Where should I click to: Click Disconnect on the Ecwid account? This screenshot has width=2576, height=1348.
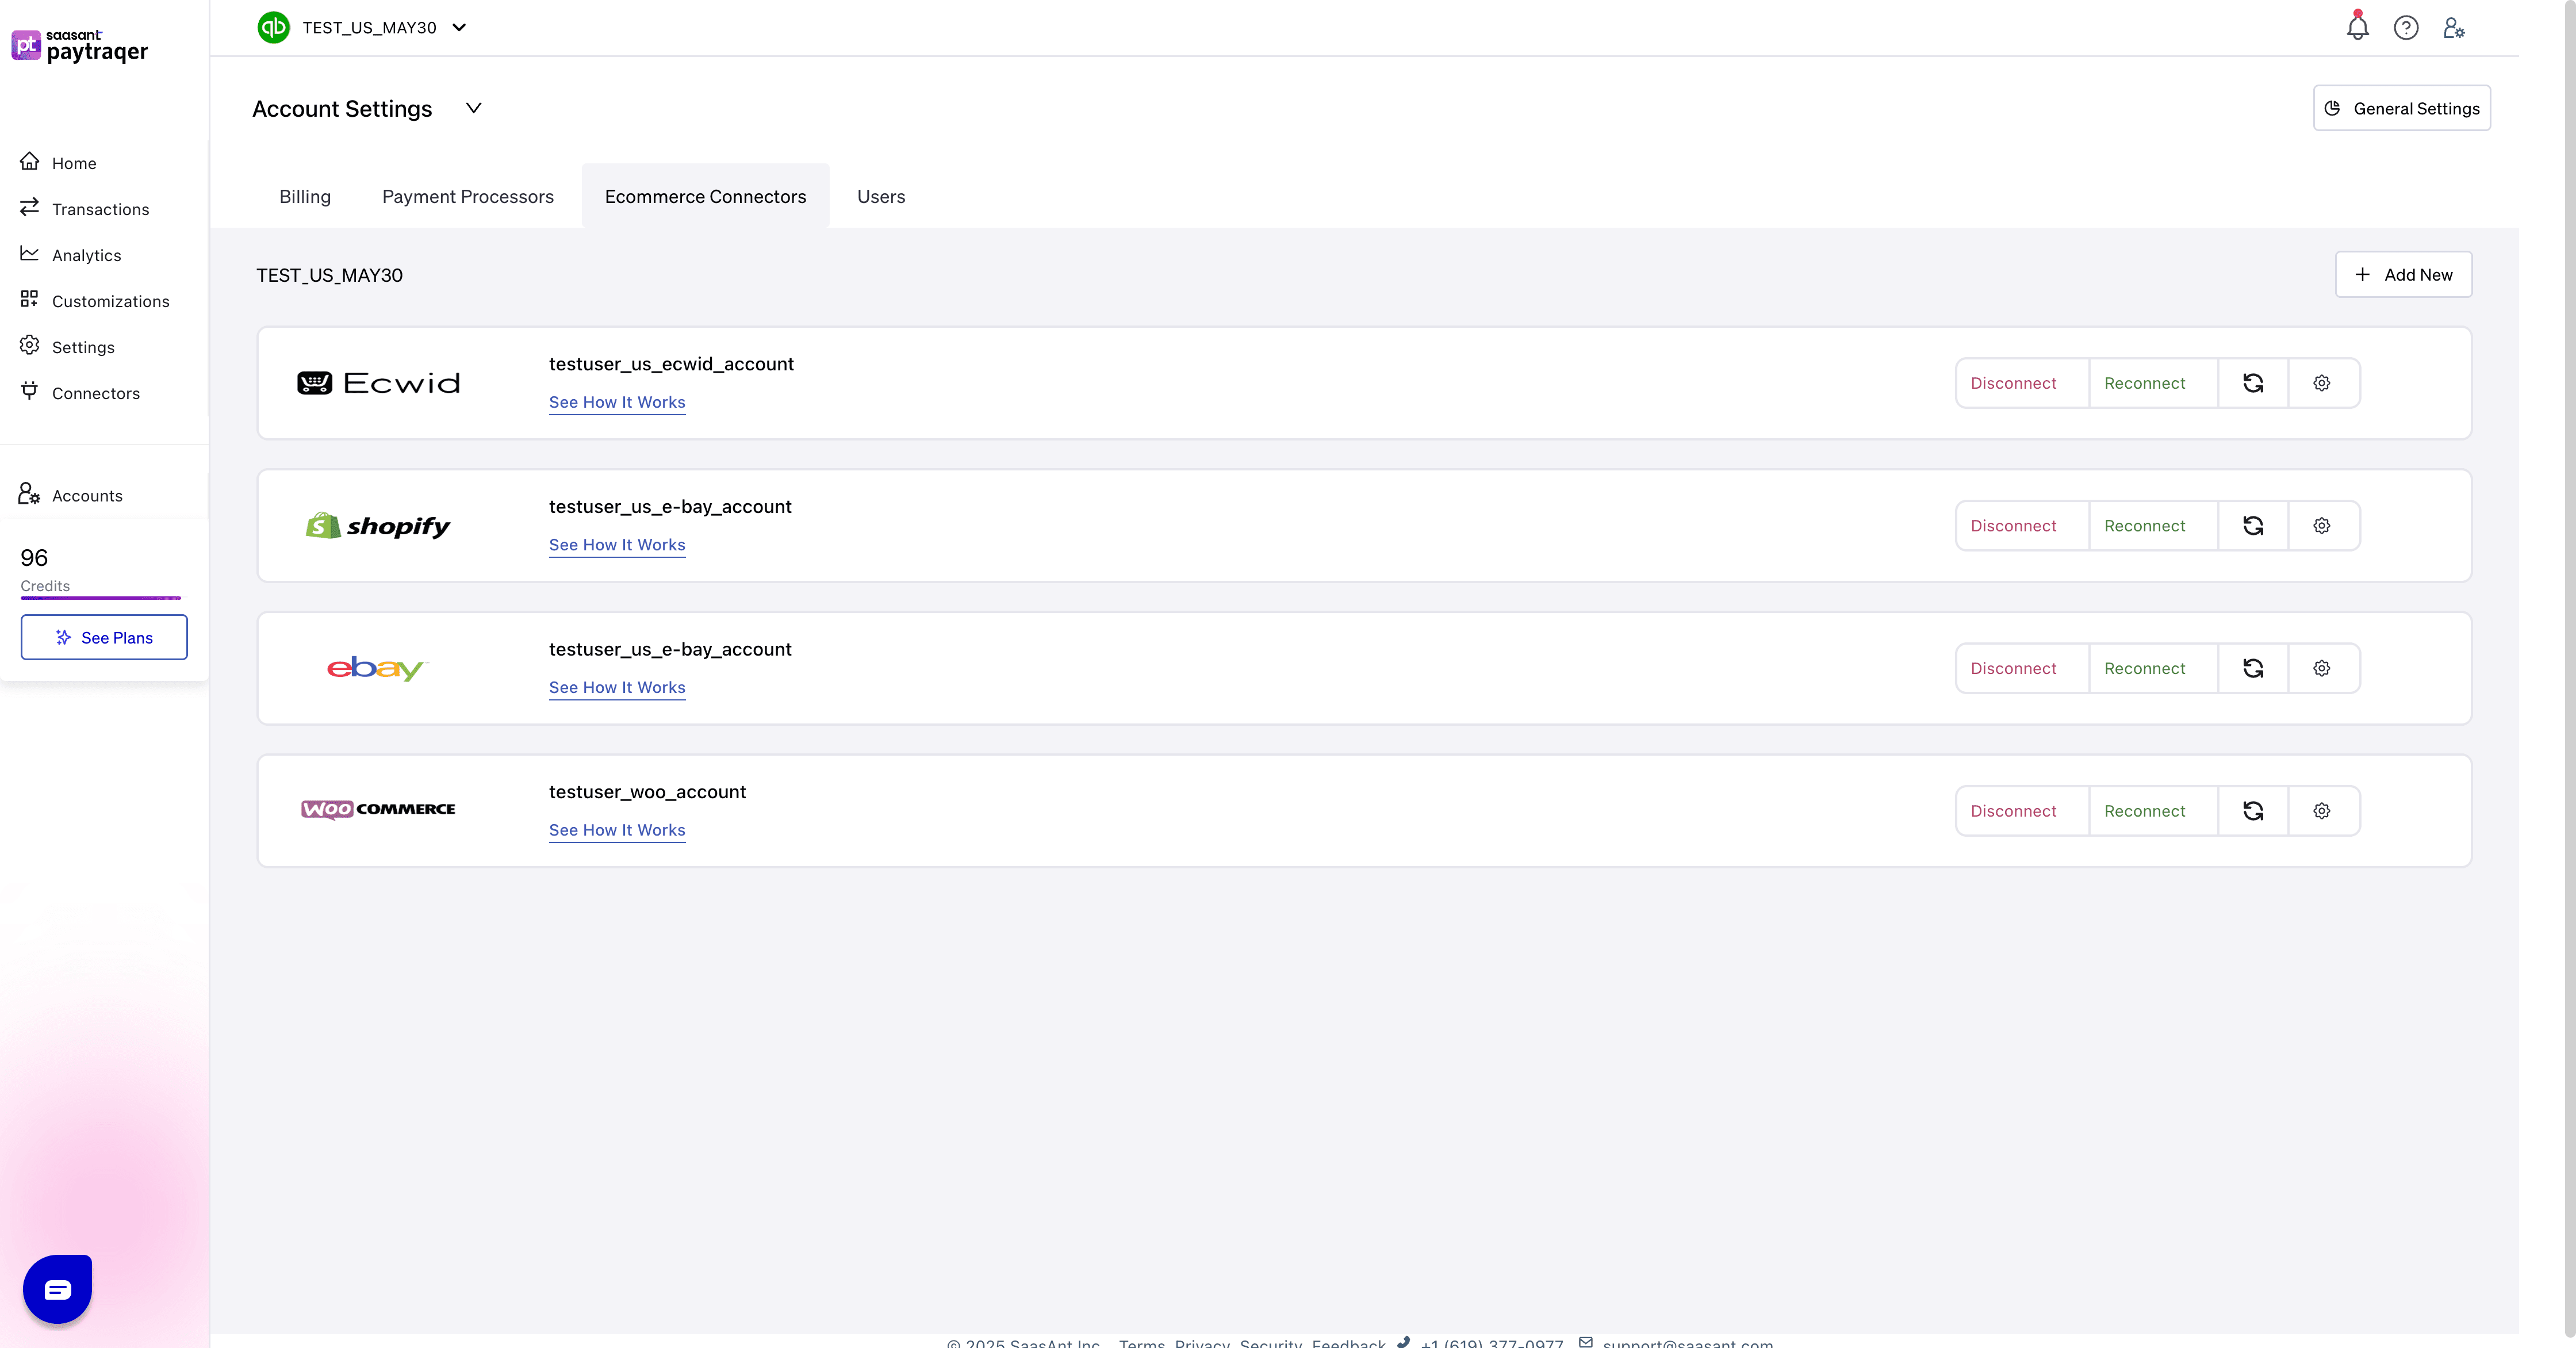click(2014, 383)
